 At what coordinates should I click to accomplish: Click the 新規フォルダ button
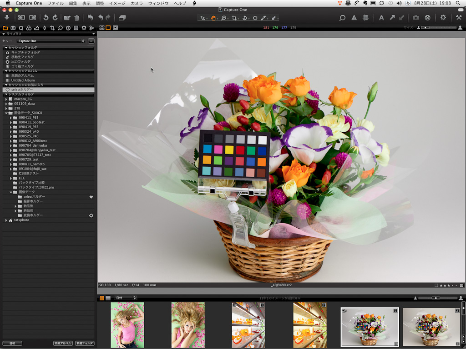pos(85,343)
